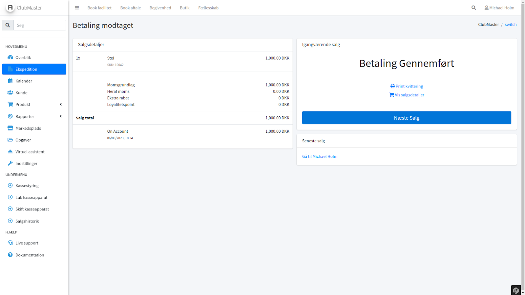Follow the Gå til Michael Holm link
Image resolution: width=525 pixels, height=295 pixels.
(320, 156)
